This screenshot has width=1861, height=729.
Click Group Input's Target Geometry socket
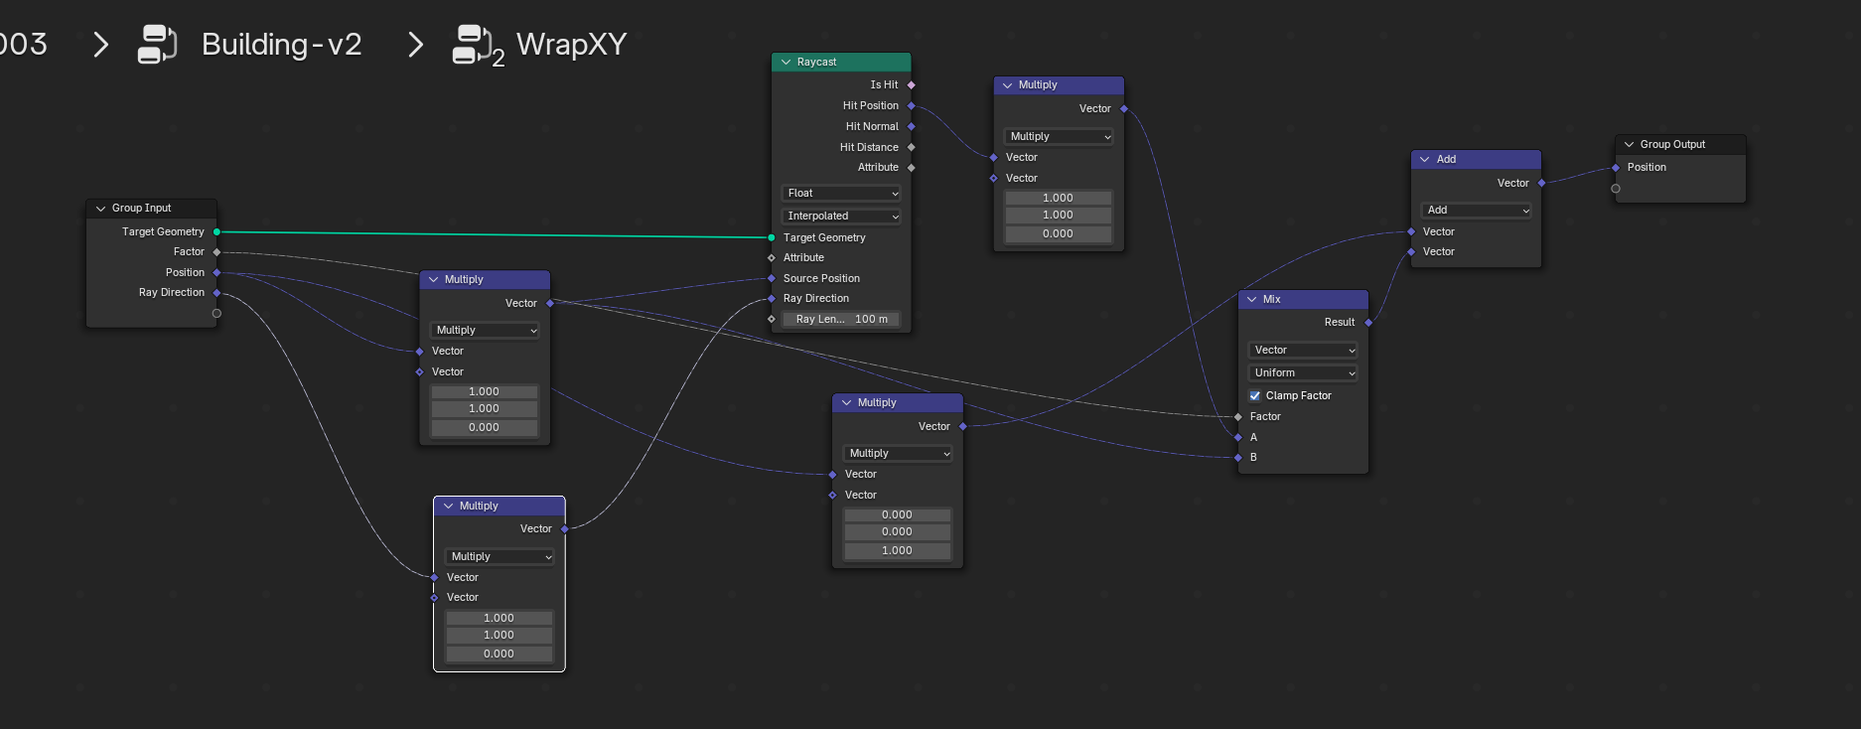[x=216, y=232]
